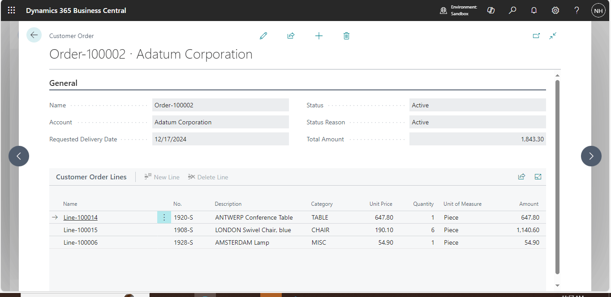This screenshot has height=297, width=611.
Task: Open the search magnifier icon
Action: coord(512,10)
